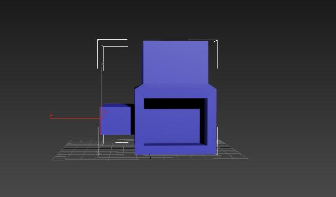Click the small red X axis label

click(105, 111)
